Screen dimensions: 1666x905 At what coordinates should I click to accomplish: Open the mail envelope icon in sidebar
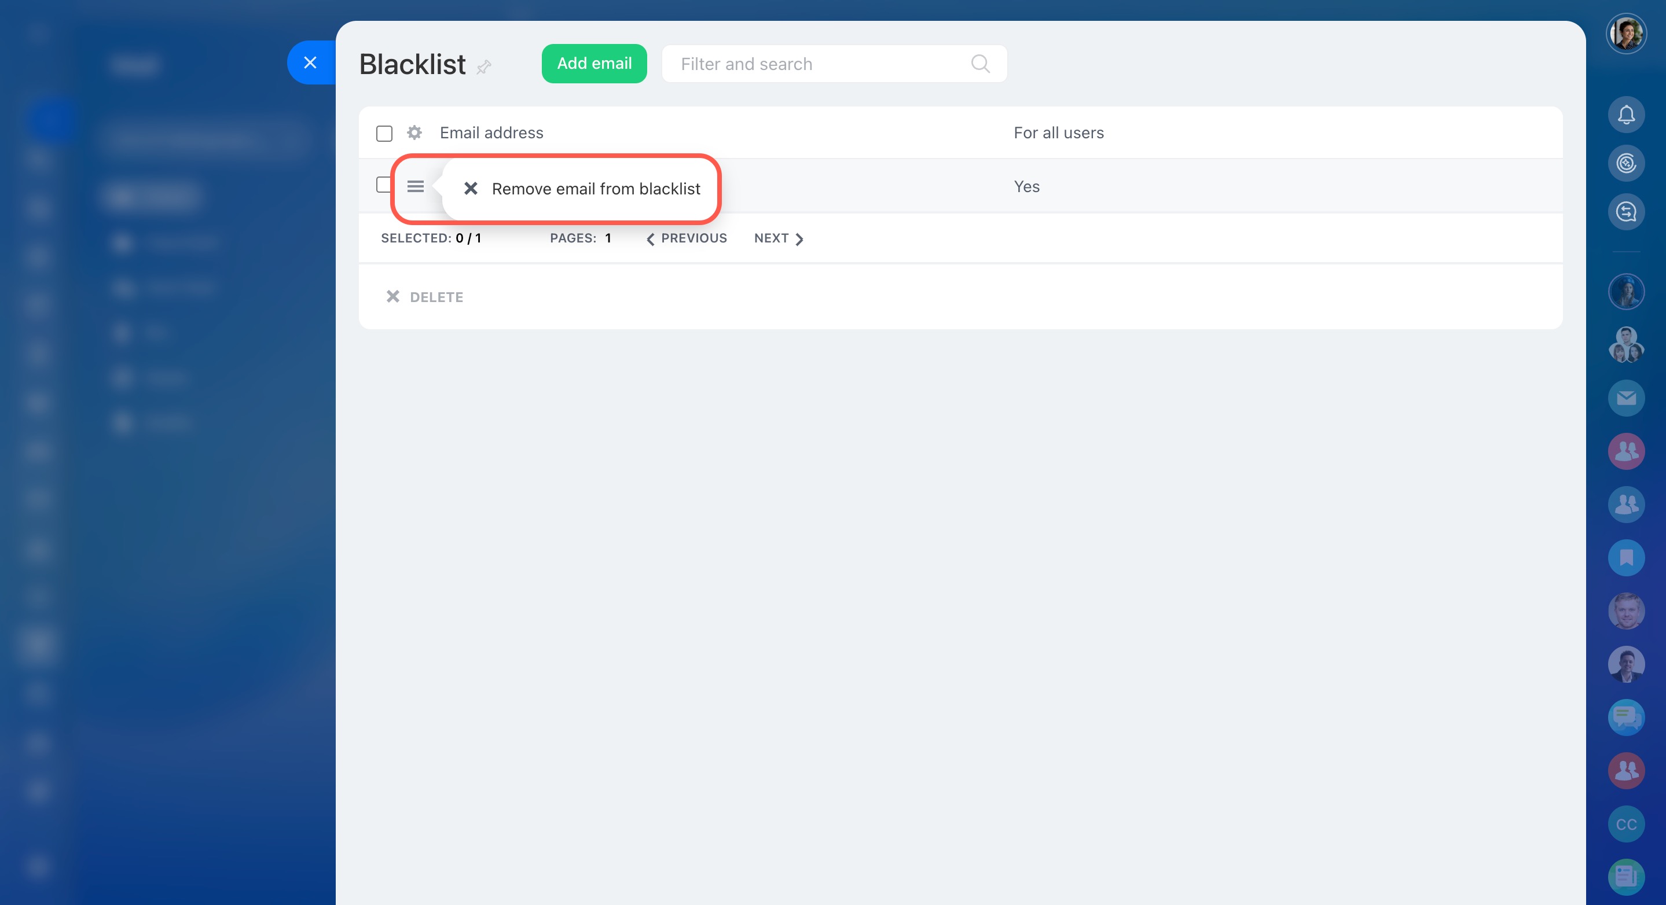point(1625,398)
